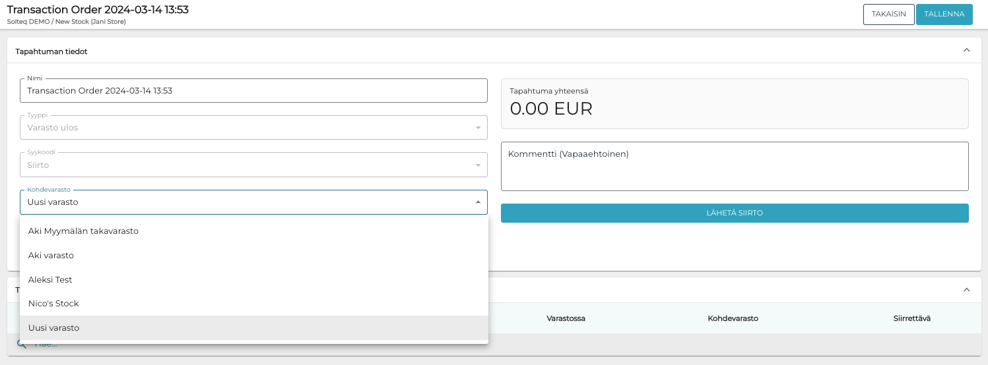The height and width of the screenshot is (365, 988).
Task: Click the Siirrettävä column header
Action: pyautogui.click(x=911, y=319)
